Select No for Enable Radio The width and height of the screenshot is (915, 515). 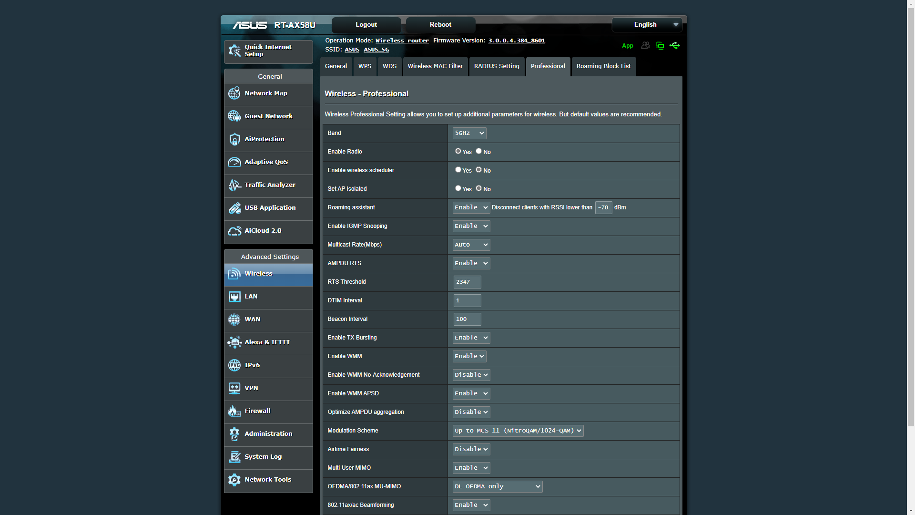[478, 151]
